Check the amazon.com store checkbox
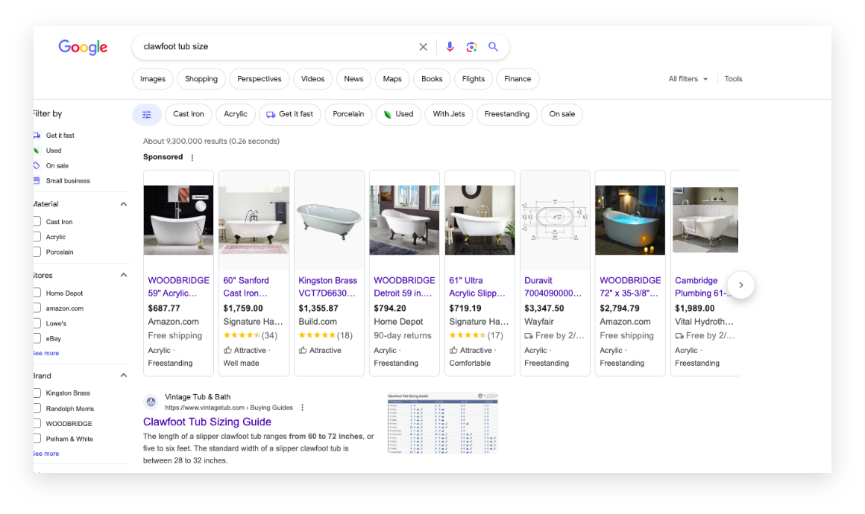Image resolution: width=865 pixels, height=514 pixels. pos(37,308)
